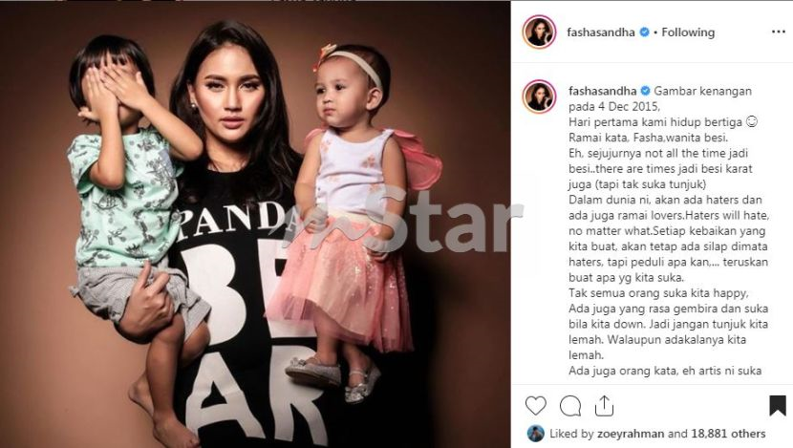
Task: Click caption text 'Gambar kenangan'
Action: point(703,91)
